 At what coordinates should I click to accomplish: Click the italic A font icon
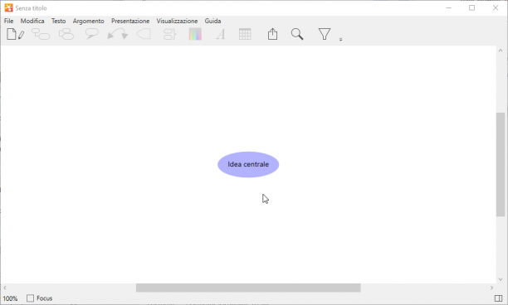click(x=221, y=34)
